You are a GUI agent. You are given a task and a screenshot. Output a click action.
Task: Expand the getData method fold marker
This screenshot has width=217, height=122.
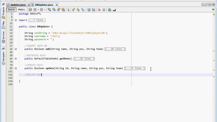[16, 59]
